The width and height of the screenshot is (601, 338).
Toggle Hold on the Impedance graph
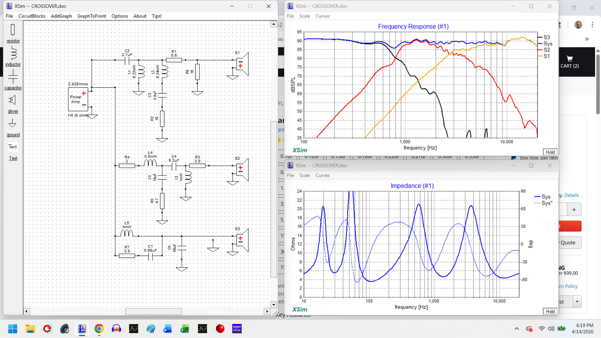(x=550, y=311)
